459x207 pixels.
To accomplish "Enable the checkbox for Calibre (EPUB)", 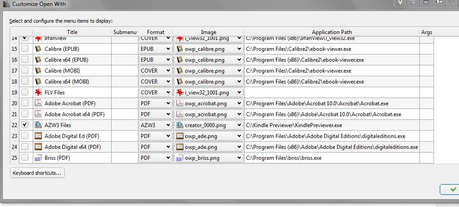I will (x=25, y=49).
